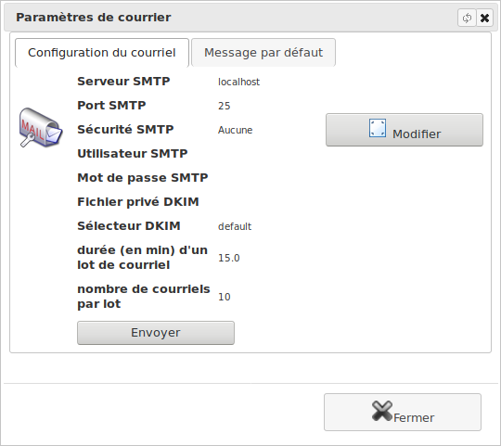This screenshot has height=446, width=501.
Task: Click the Mot de passe SMTP label
Action: pos(143,178)
